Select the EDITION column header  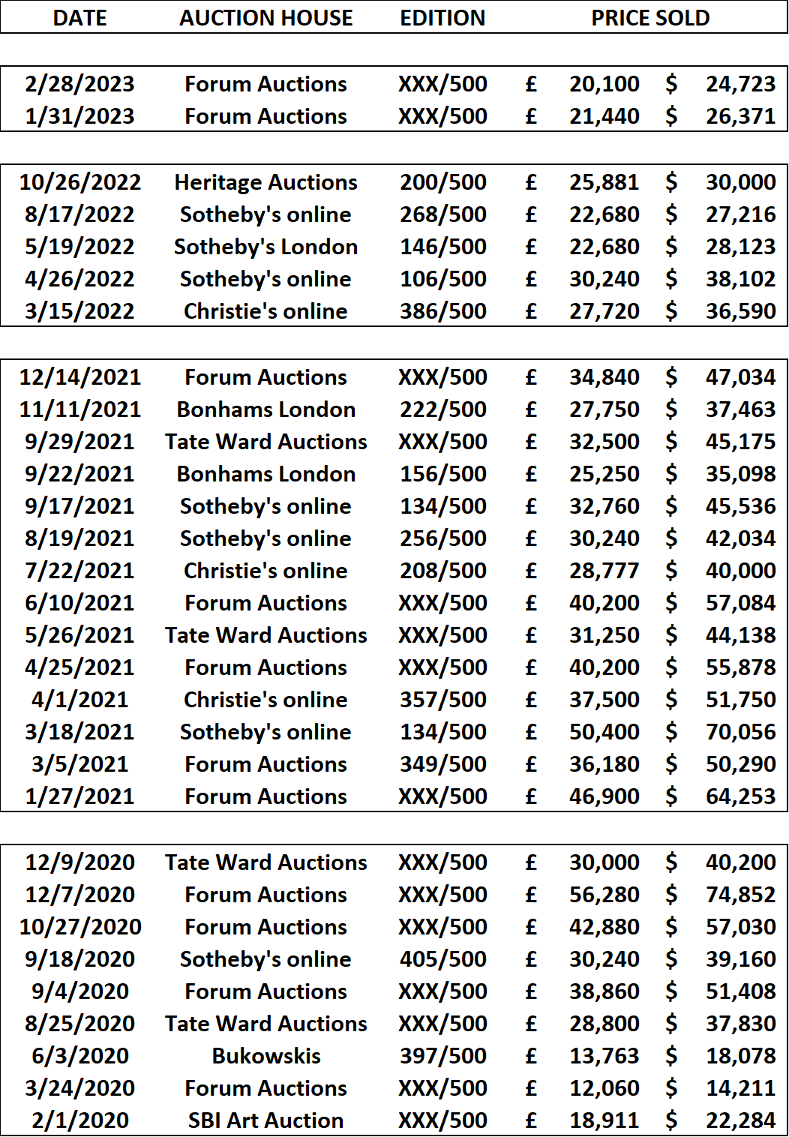point(442,18)
